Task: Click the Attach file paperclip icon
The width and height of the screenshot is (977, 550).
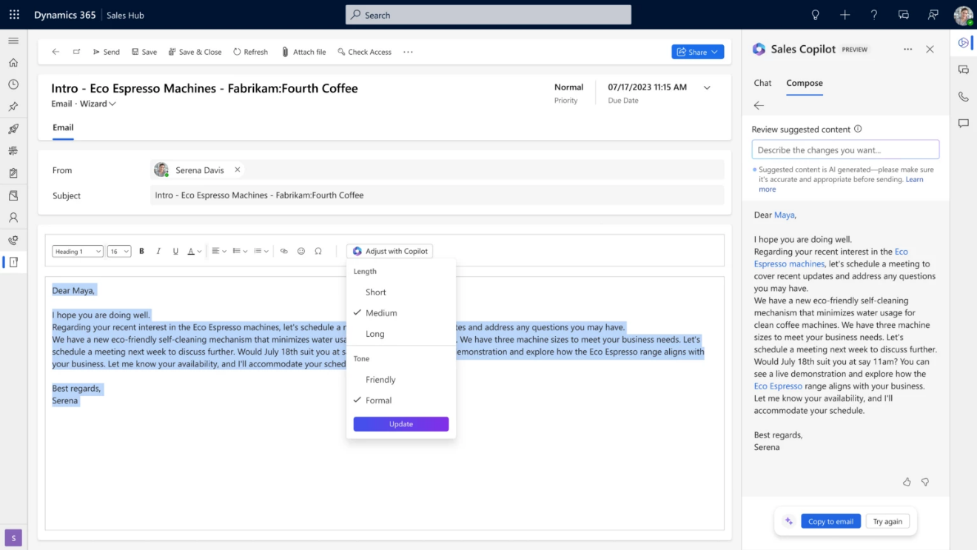Action: click(x=284, y=51)
